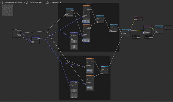Viewport: 173px width, 102px height.
Task: Toggle Normalize on the upper Noise Texture node
Action: click(87, 65)
